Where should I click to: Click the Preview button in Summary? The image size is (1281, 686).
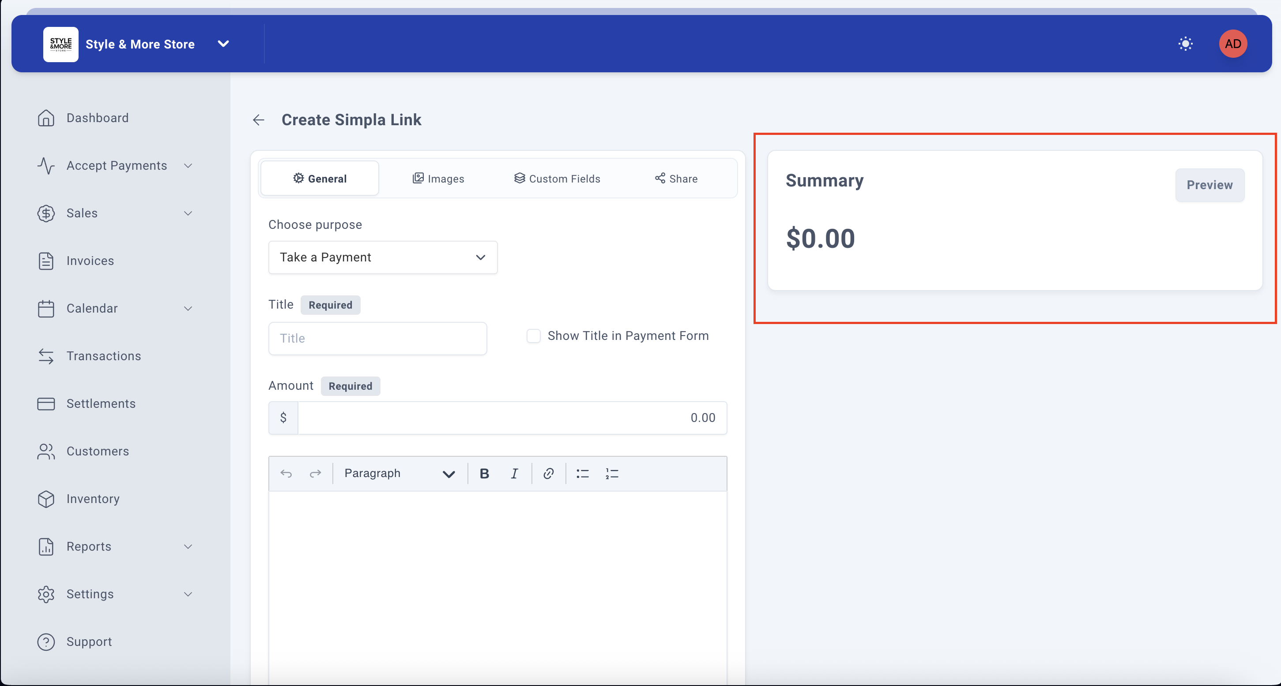click(x=1209, y=185)
